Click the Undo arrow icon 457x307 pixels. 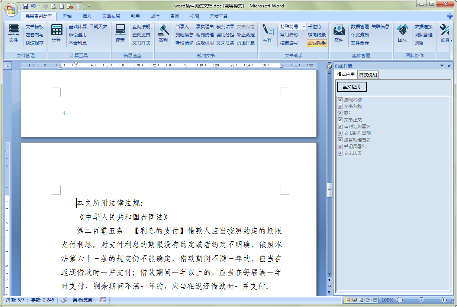[33, 6]
